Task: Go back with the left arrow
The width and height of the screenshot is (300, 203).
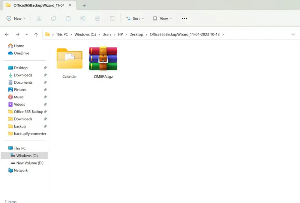Action: click(x=7, y=34)
